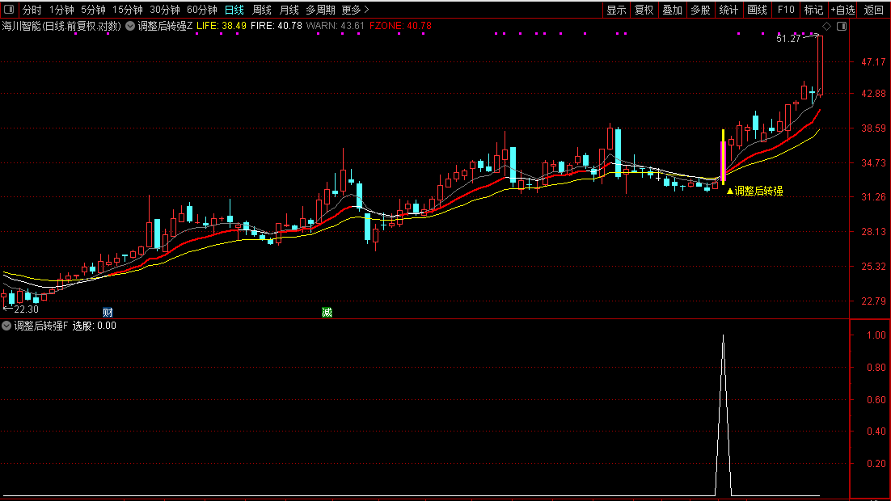Click the LIFE: 38.49 indicator value
This screenshot has height=501, width=891.
222,26
